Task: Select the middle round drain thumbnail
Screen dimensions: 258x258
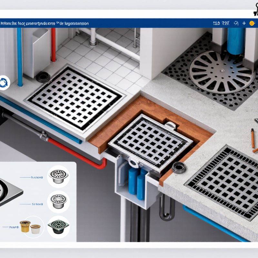Action: click(59, 202)
